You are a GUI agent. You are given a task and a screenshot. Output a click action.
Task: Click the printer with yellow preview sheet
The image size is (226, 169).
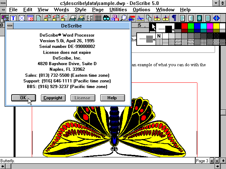pos(81,18)
